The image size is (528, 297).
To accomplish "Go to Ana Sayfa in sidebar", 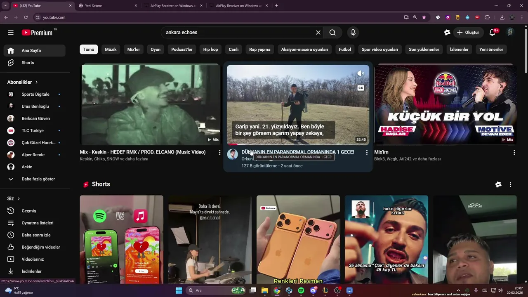I will tap(35, 51).
